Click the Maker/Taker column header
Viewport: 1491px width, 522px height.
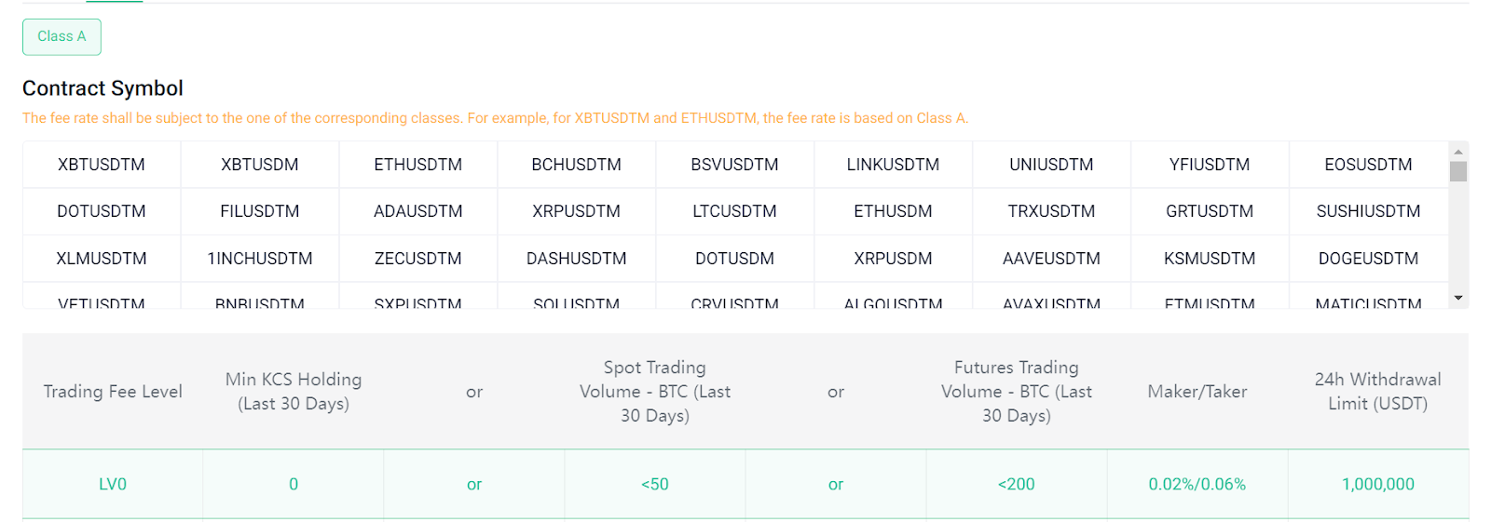tap(1197, 392)
